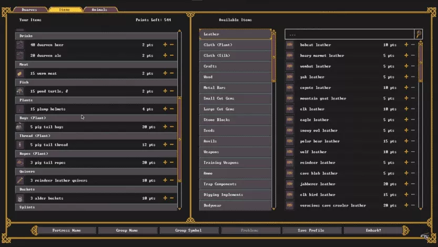Add one more dwarven beer with plus
The width and height of the screenshot is (438, 247).
click(x=165, y=45)
